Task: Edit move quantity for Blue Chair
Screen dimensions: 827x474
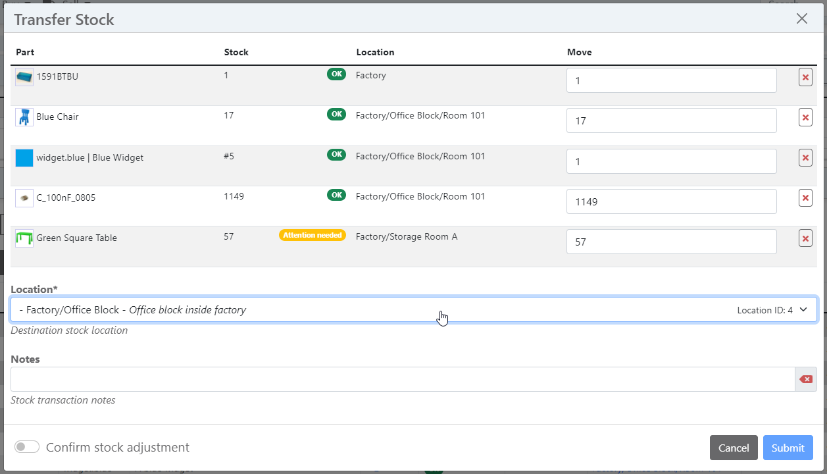Action: (x=671, y=121)
